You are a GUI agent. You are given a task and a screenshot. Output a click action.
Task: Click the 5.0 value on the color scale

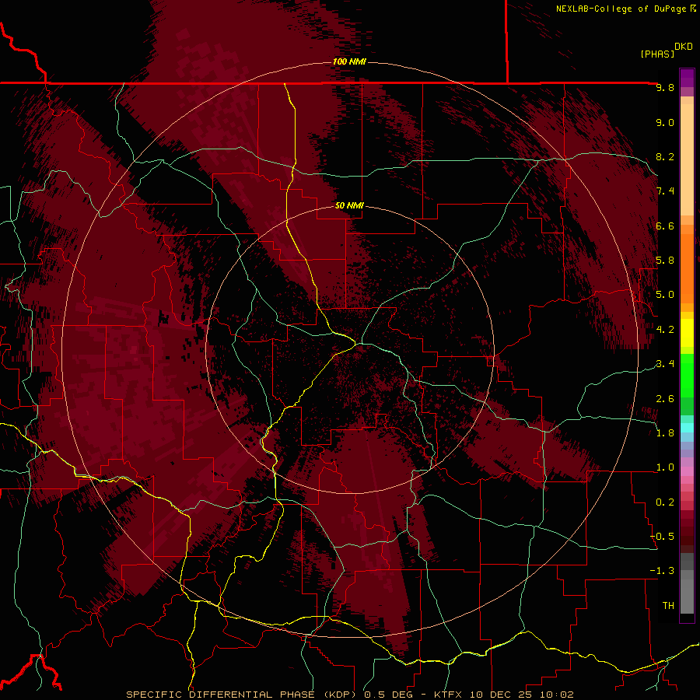pos(665,295)
